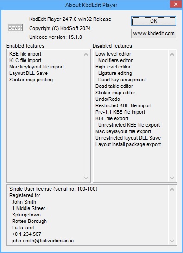
Task: Select "Pre-1.1 KBE file import" entry
Action: click(120, 112)
